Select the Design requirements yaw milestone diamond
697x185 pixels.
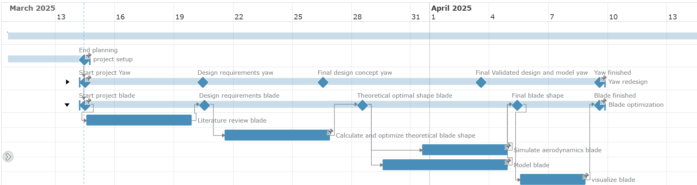point(203,83)
